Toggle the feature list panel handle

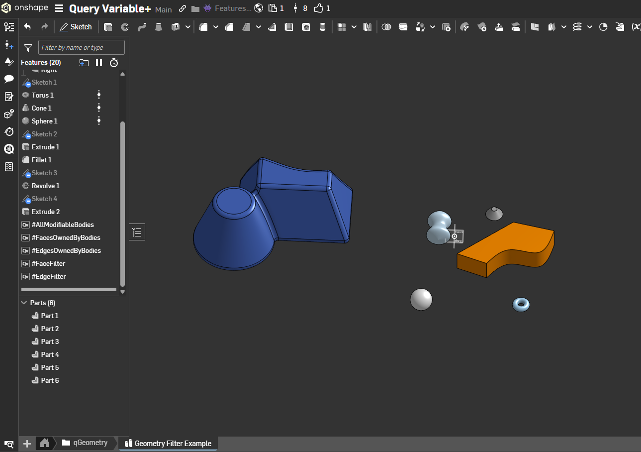tap(137, 232)
